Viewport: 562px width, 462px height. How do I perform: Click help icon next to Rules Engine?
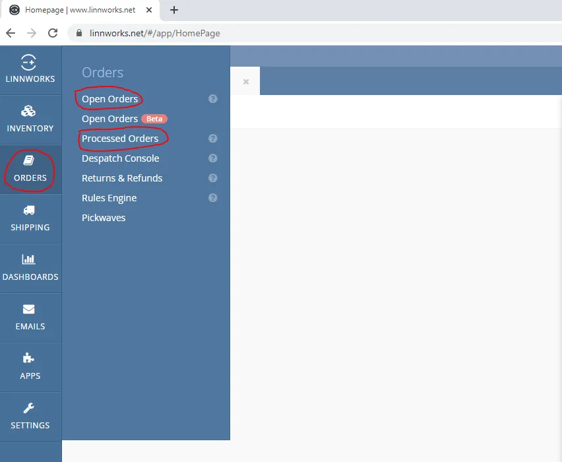pos(213,197)
